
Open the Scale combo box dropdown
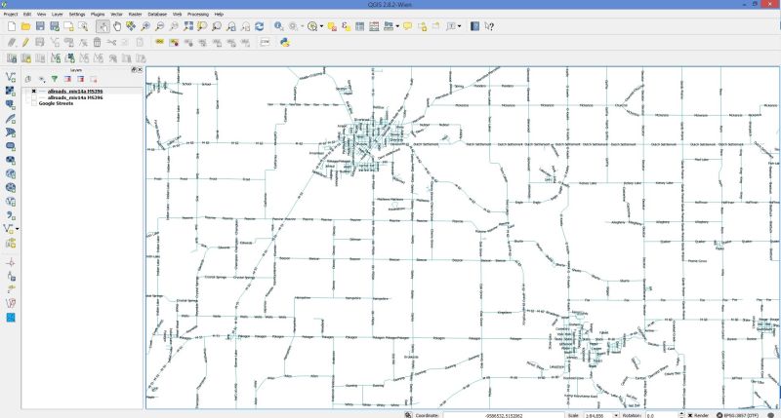[x=616, y=415]
